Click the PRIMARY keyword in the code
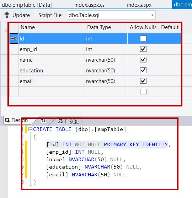192x198 pixels. (115, 144)
